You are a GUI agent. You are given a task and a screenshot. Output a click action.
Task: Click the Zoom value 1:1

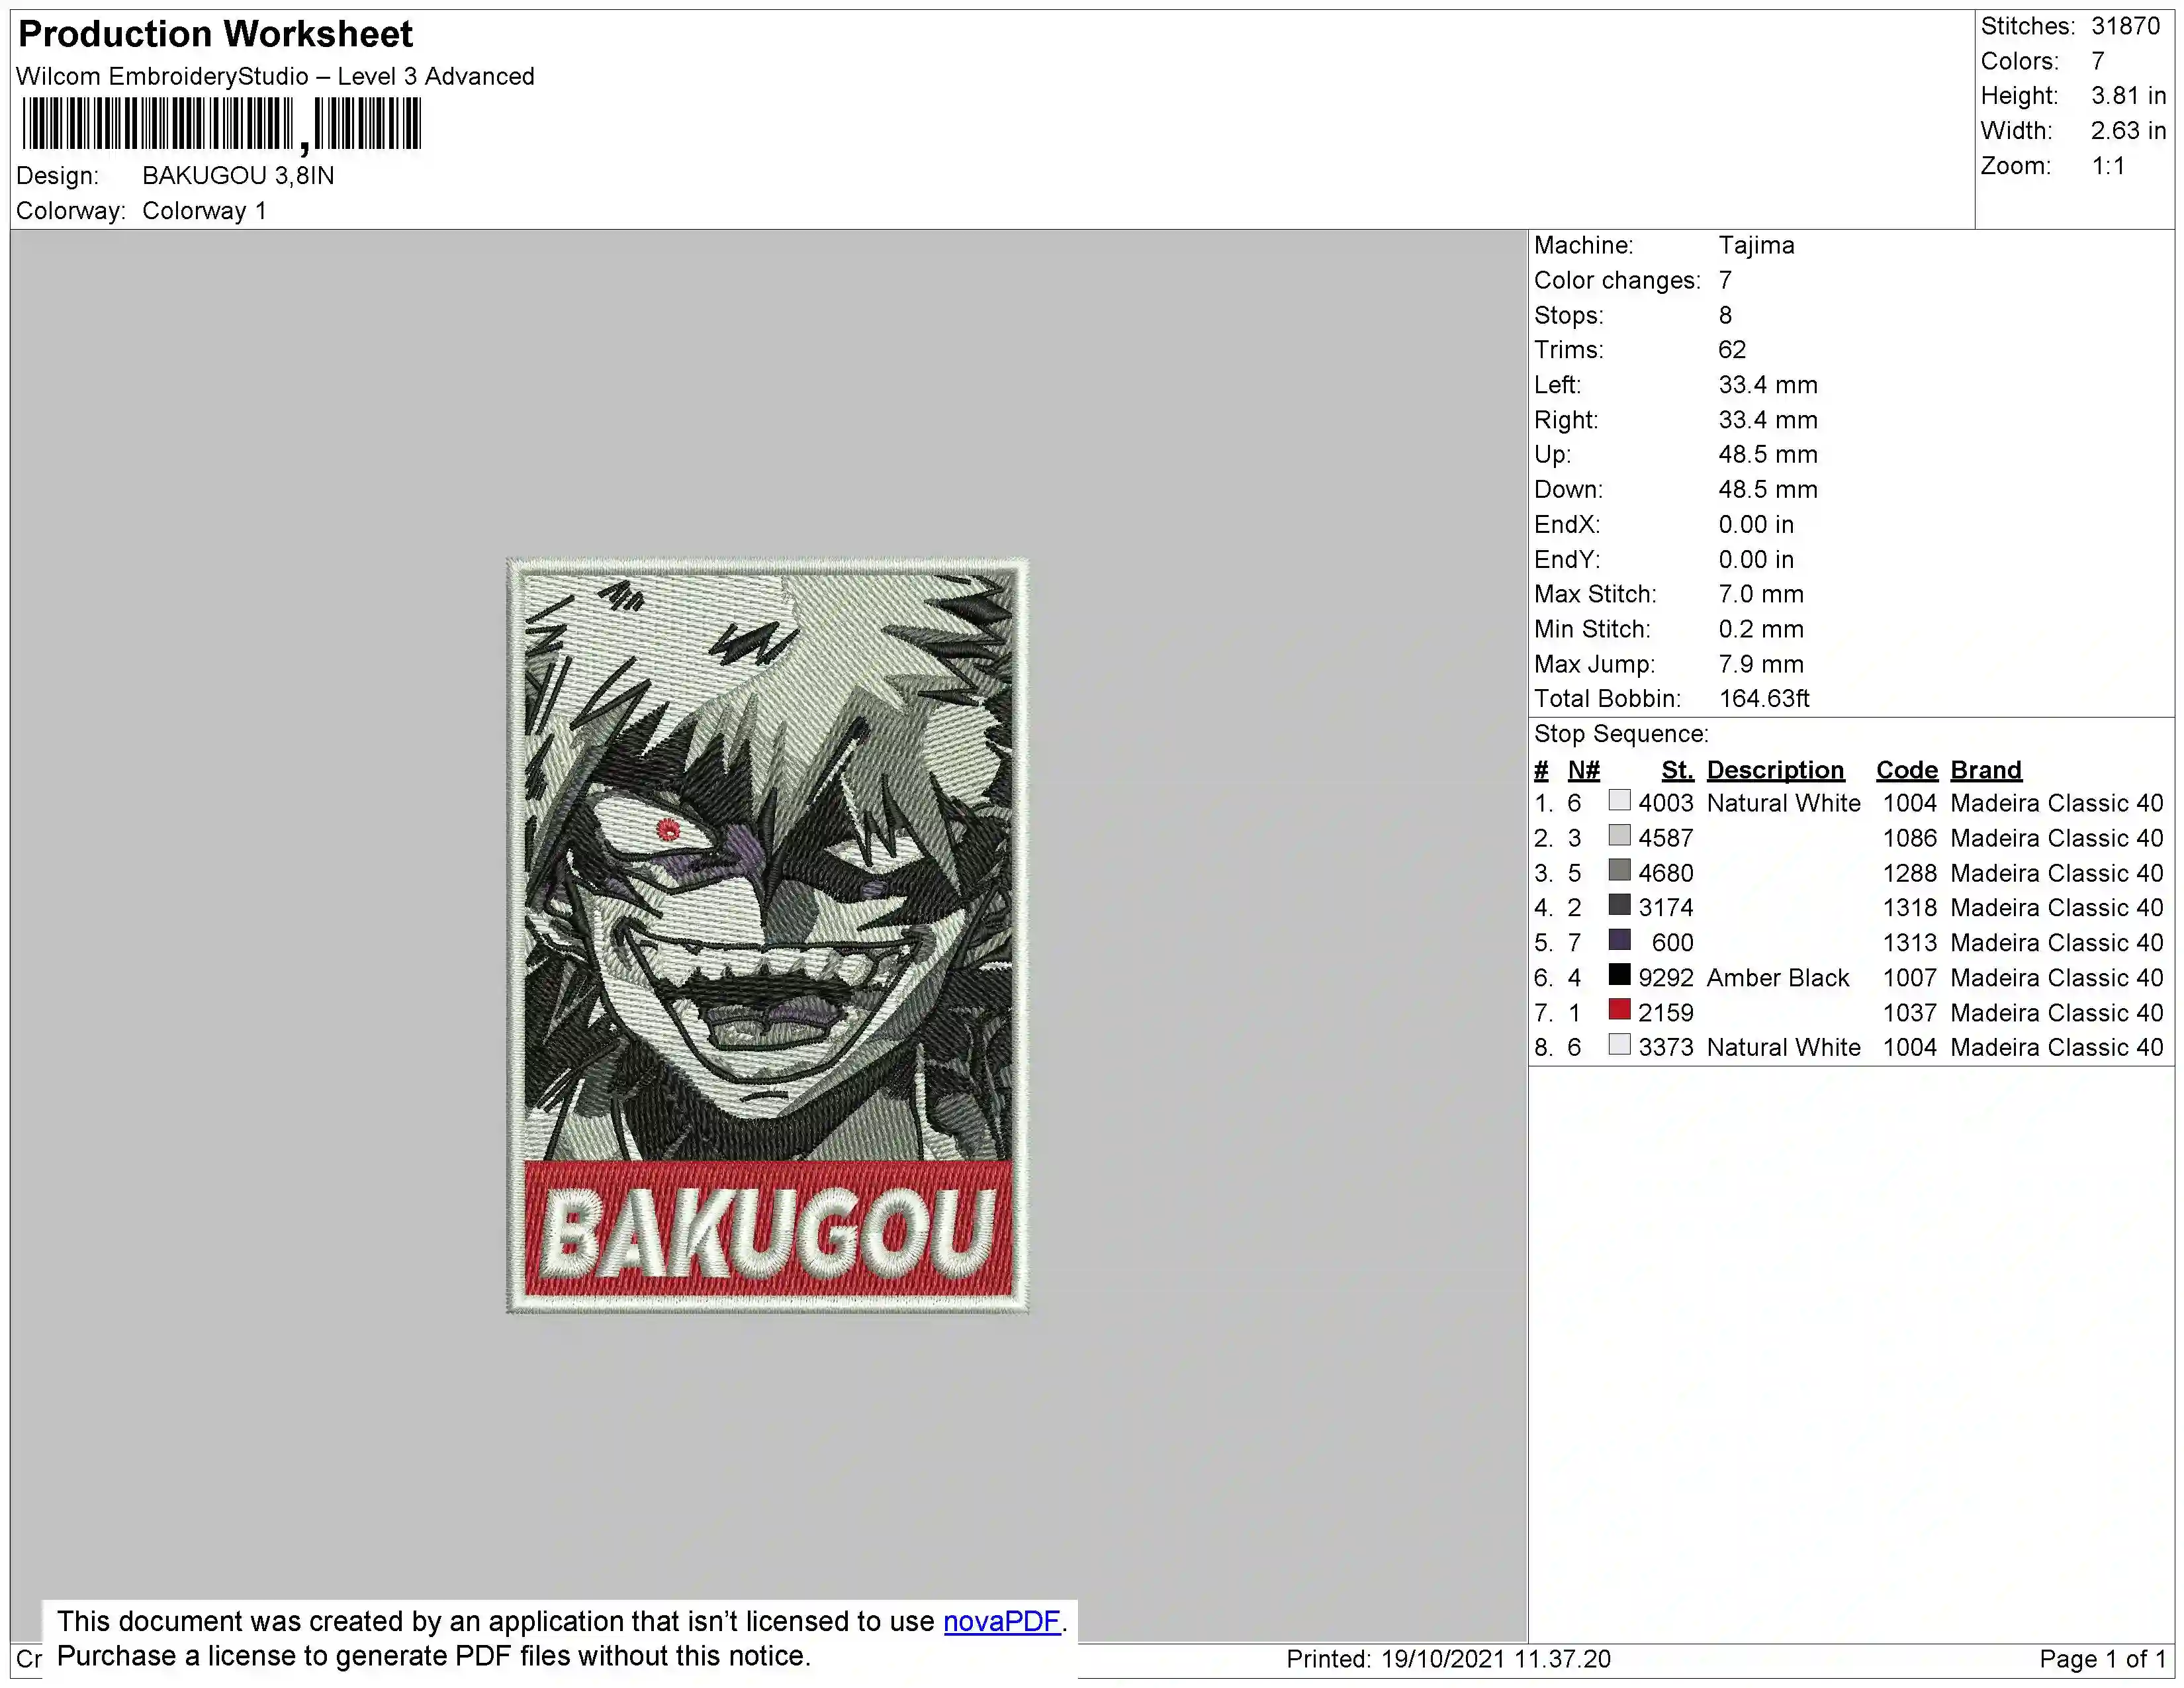coord(2108,166)
